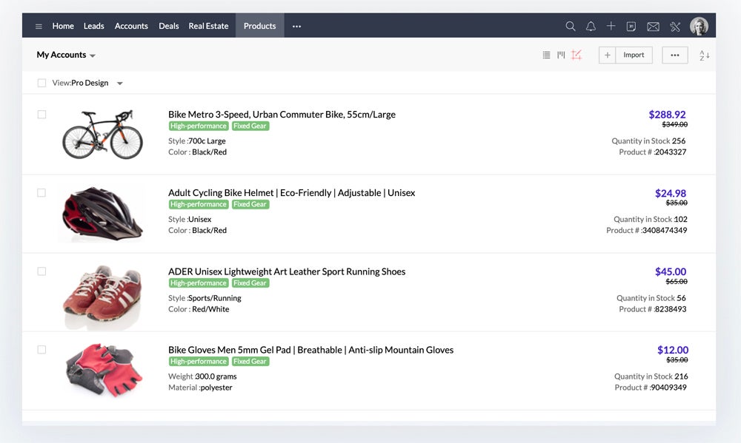741x443 pixels.
Task: Click the Import button
Action: (634, 55)
